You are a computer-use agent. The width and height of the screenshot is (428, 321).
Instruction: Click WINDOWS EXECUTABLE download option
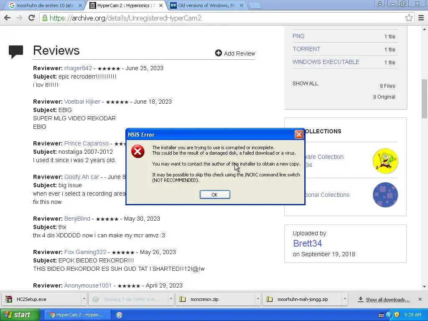[x=326, y=62]
